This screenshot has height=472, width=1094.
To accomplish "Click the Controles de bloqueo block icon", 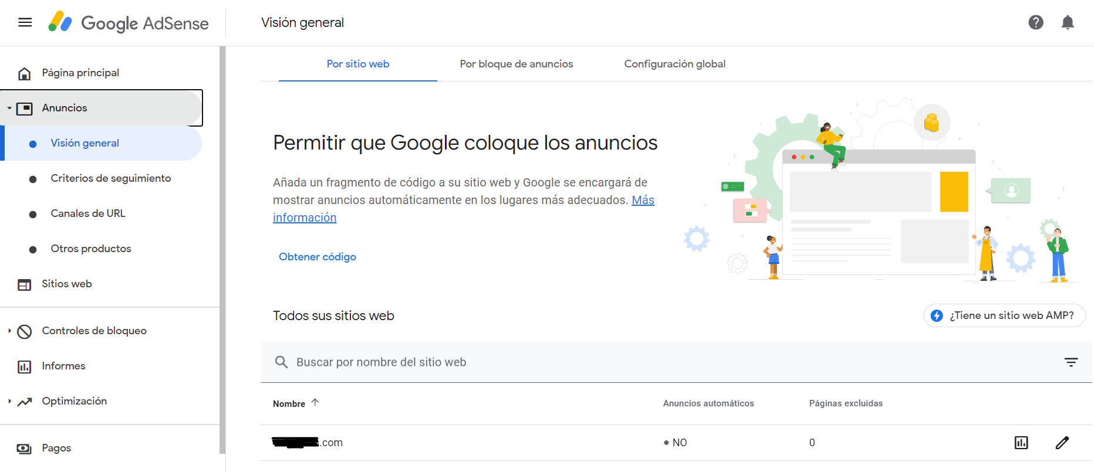I will coord(24,331).
